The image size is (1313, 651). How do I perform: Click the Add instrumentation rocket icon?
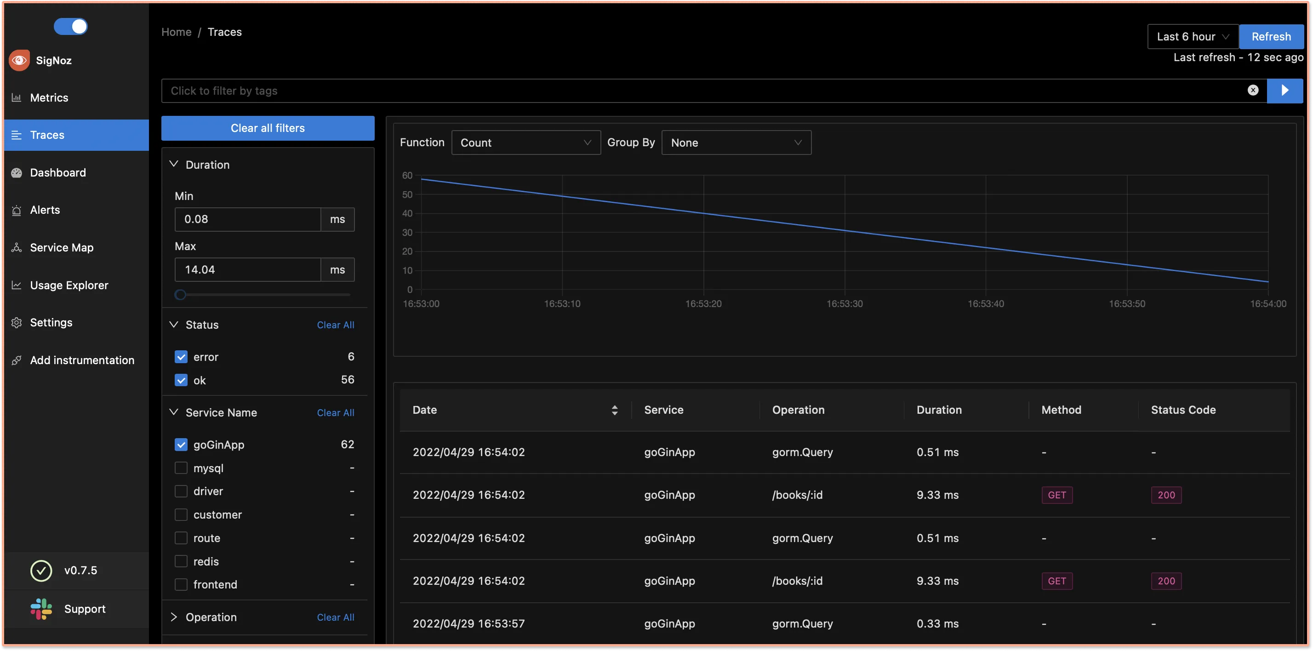tap(16, 360)
